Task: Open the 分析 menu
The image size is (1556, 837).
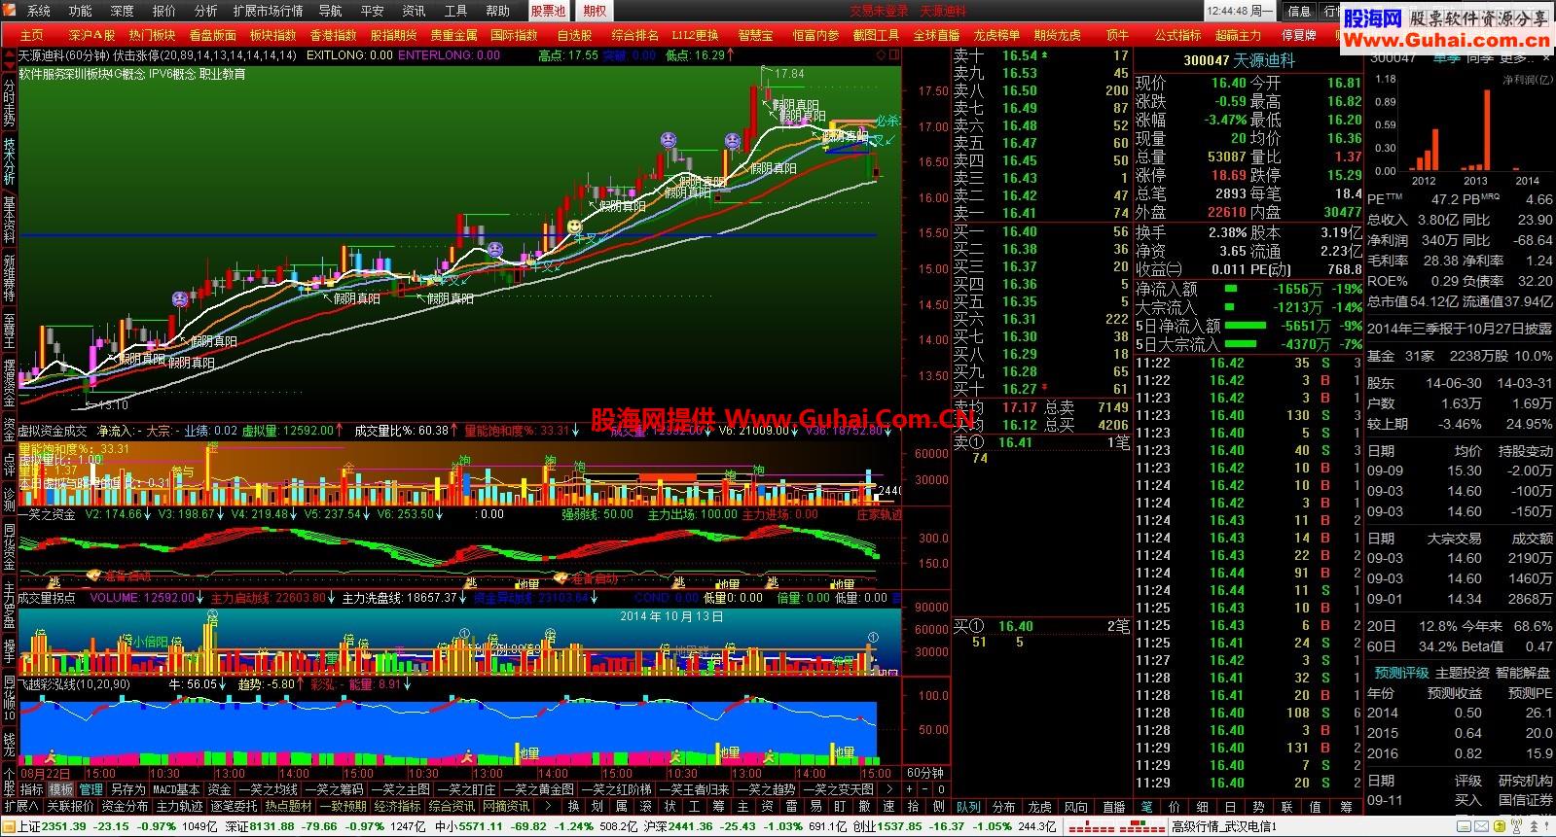Action: pyautogui.click(x=206, y=11)
